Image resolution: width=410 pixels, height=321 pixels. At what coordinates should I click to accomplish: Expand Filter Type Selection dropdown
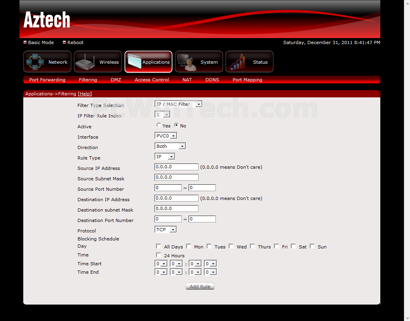pos(179,104)
